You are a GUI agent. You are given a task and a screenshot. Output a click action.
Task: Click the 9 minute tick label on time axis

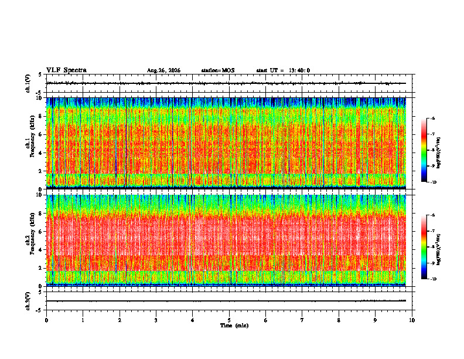pyautogui.click(x=375, y=320)
